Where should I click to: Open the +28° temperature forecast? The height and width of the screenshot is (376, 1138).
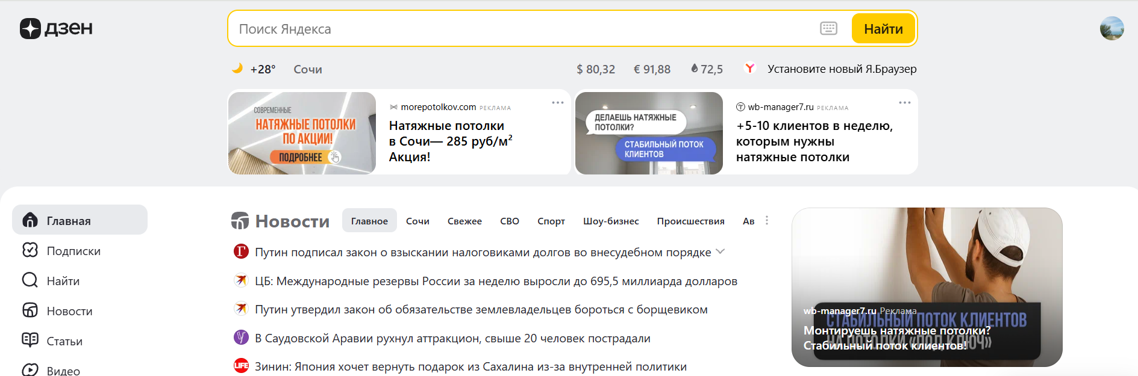click(x=263, y=69)
